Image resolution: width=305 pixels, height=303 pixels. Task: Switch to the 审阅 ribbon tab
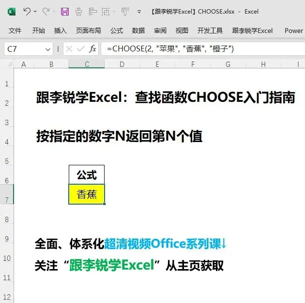click(x=160, y=31)
